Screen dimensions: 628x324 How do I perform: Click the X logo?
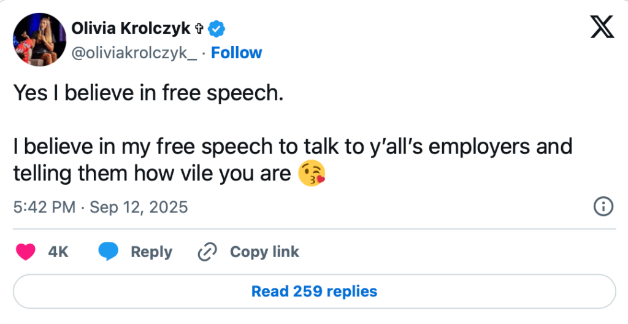(602, 26)
